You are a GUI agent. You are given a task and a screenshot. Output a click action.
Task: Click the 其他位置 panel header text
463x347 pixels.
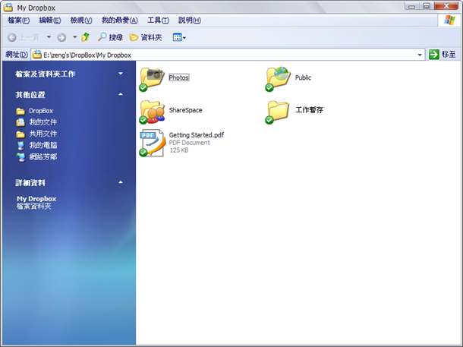tap(30, 95)
